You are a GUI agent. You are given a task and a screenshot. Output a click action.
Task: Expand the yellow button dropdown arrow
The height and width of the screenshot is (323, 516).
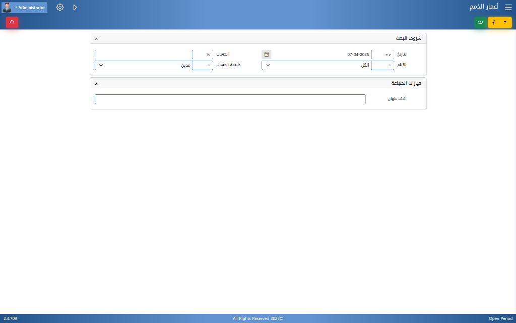coord(505,22)
